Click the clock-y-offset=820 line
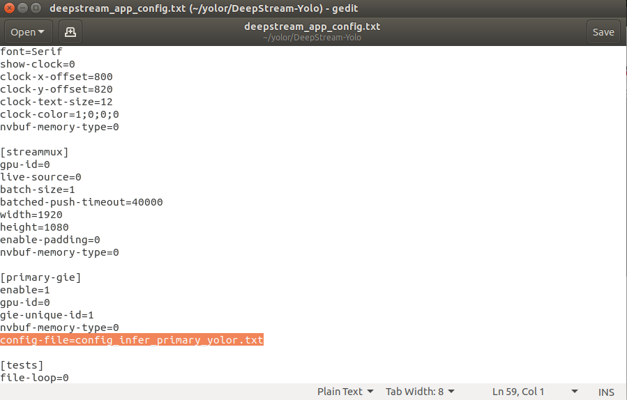 tap(56, 89)
